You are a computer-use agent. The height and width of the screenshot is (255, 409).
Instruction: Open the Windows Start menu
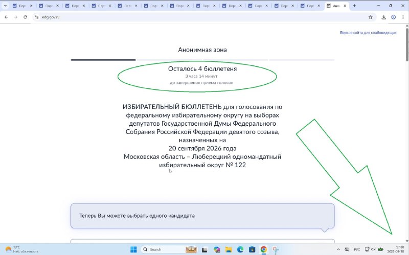pyautogui.click(x=133, y=249)
